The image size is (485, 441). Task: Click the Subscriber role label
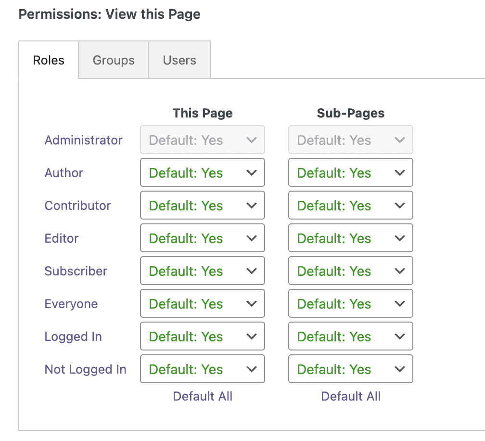(x=76, y=271)
